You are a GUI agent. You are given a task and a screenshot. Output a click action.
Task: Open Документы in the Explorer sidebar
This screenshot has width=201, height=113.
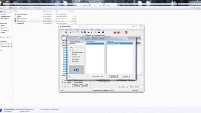4,28
